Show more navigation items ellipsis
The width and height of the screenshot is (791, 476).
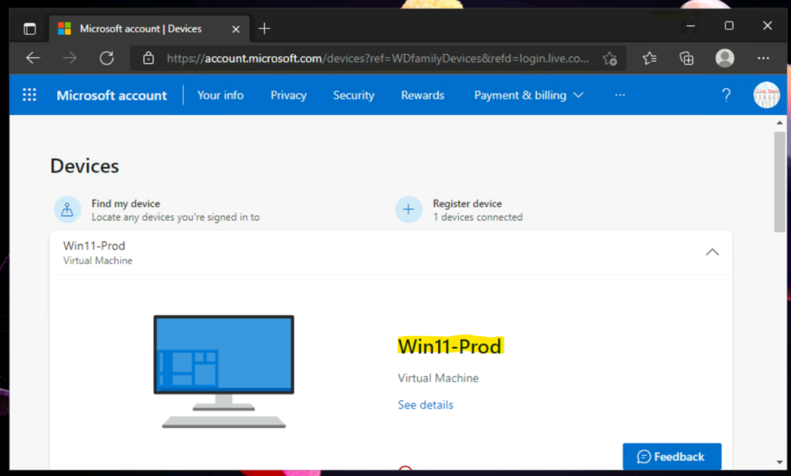click(x=620, y=95)
